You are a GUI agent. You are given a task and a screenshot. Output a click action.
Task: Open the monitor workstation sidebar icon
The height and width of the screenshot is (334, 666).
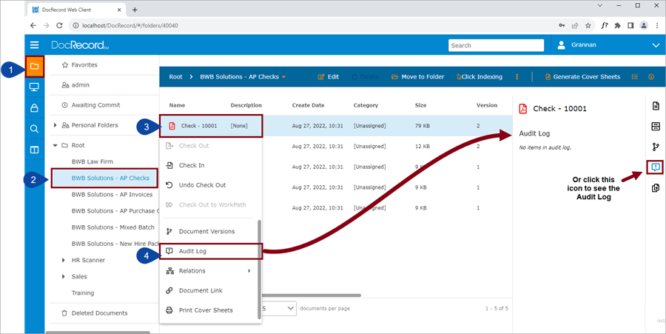point(34,87)
